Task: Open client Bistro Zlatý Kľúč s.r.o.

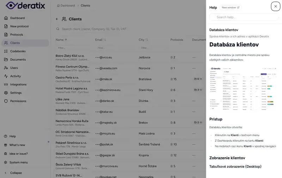Action: pos(70,56)
